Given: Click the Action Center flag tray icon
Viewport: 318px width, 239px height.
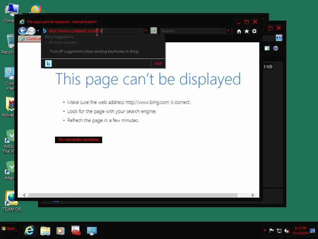Looking at the screenshot, I should pos(271,231).
